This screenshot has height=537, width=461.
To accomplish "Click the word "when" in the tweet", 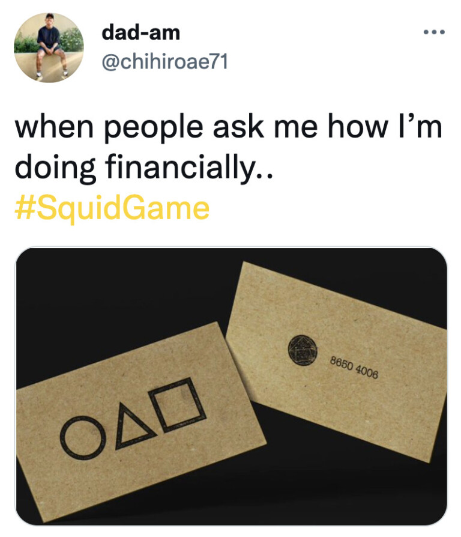I will pos(50,129).
